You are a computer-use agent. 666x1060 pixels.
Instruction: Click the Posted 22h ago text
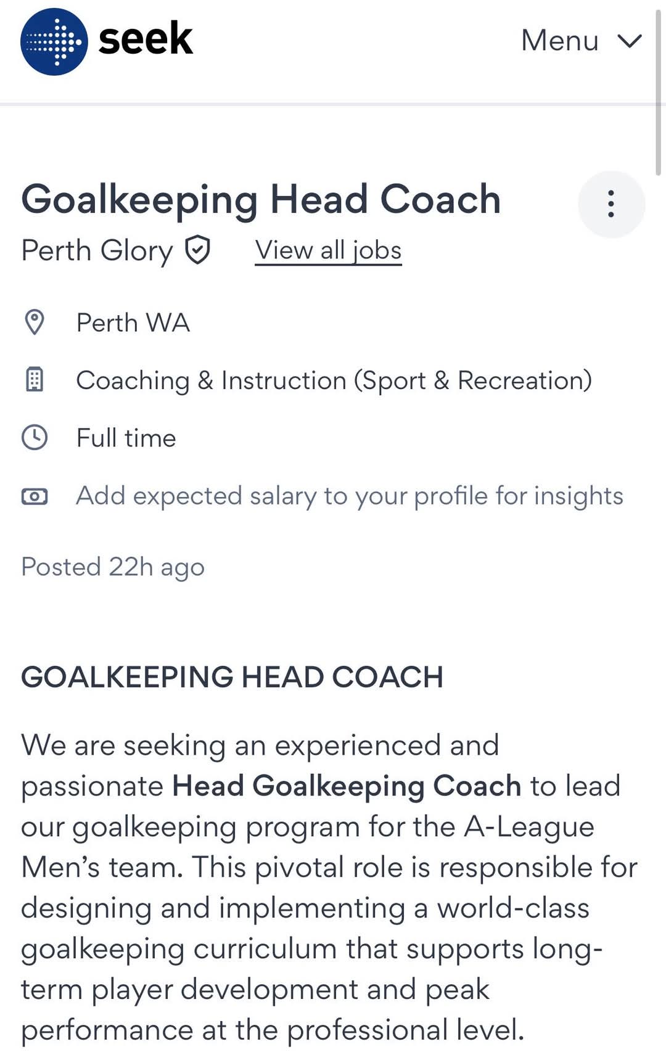113,567
